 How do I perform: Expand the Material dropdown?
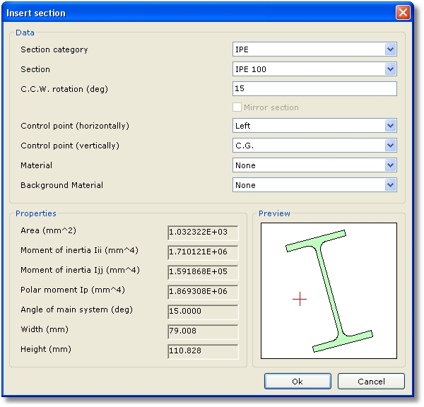click(x=314, y=165)
